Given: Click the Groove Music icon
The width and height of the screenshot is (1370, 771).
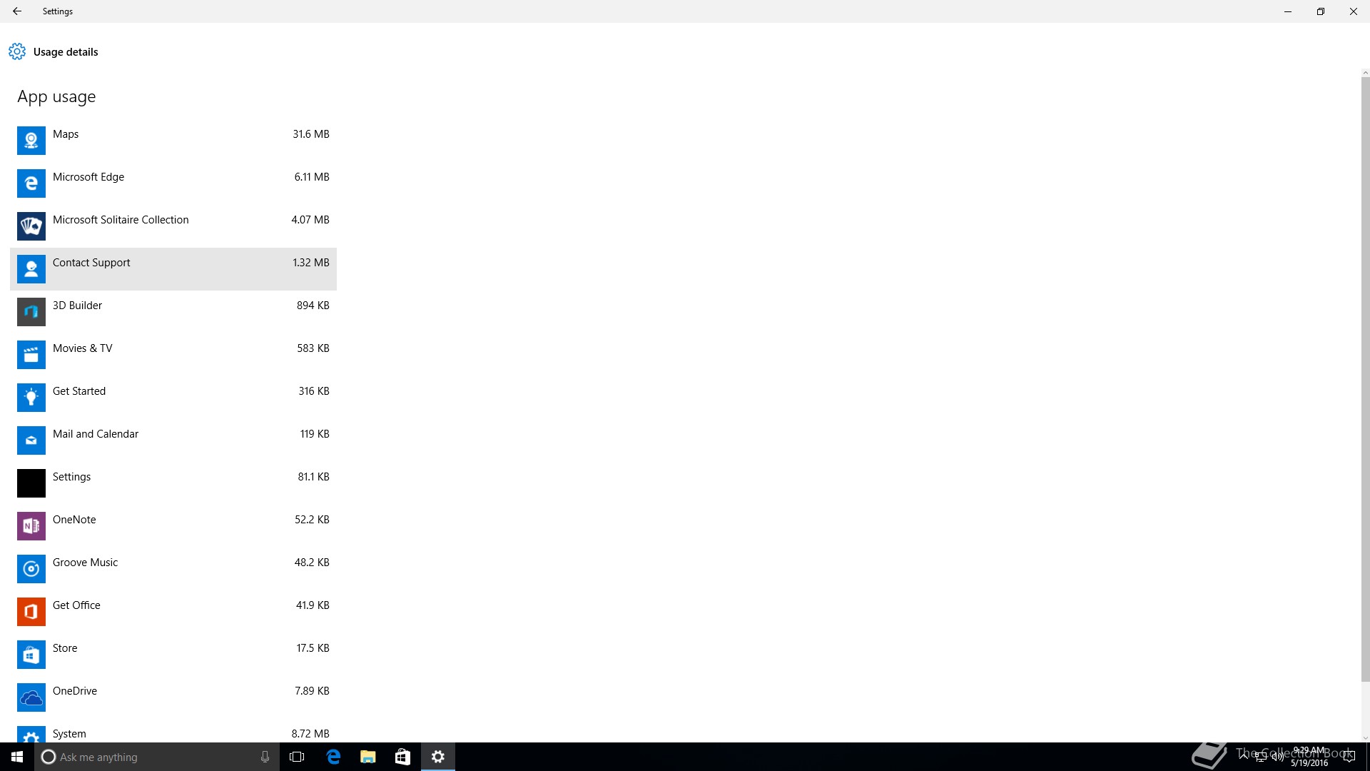Looking at the screenshot, I should point(31,569).
